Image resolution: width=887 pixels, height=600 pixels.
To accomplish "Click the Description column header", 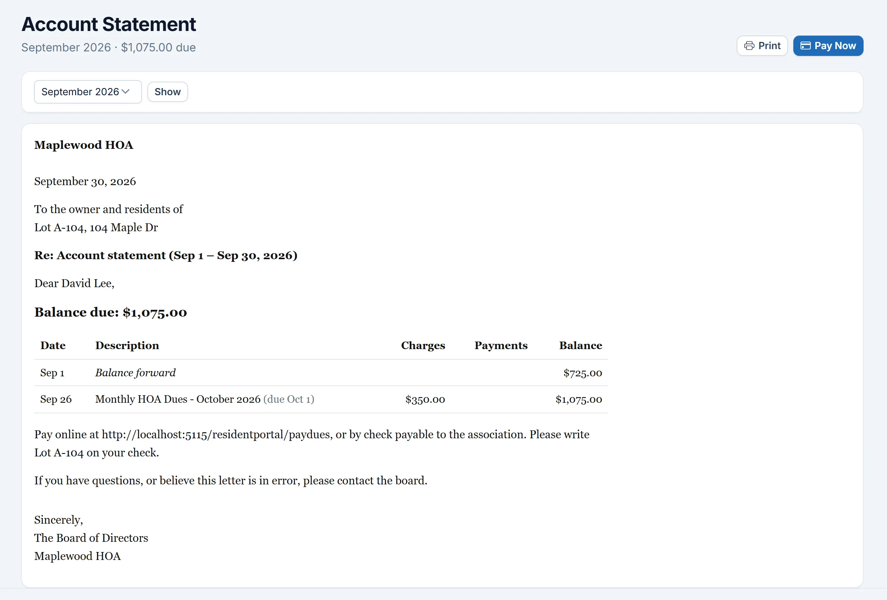I will click(x=127, y=345).
